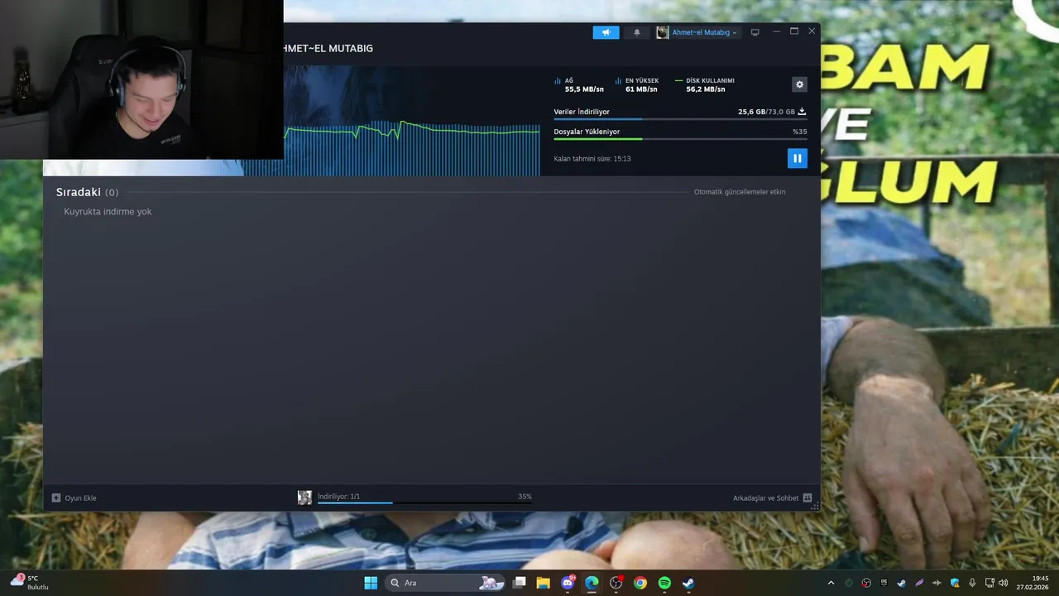This screenshot has height=596, width=1059.
Task: Click the Kuyrukta indirme yok message
Action: coord(108,212)
